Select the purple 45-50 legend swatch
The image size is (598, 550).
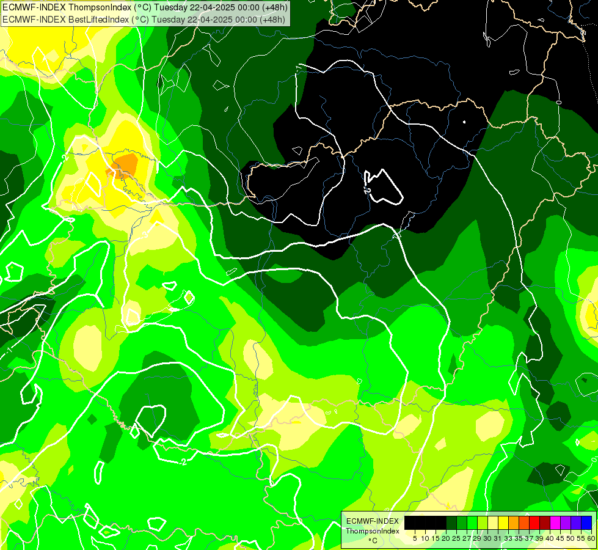click(x=566, y=522)
